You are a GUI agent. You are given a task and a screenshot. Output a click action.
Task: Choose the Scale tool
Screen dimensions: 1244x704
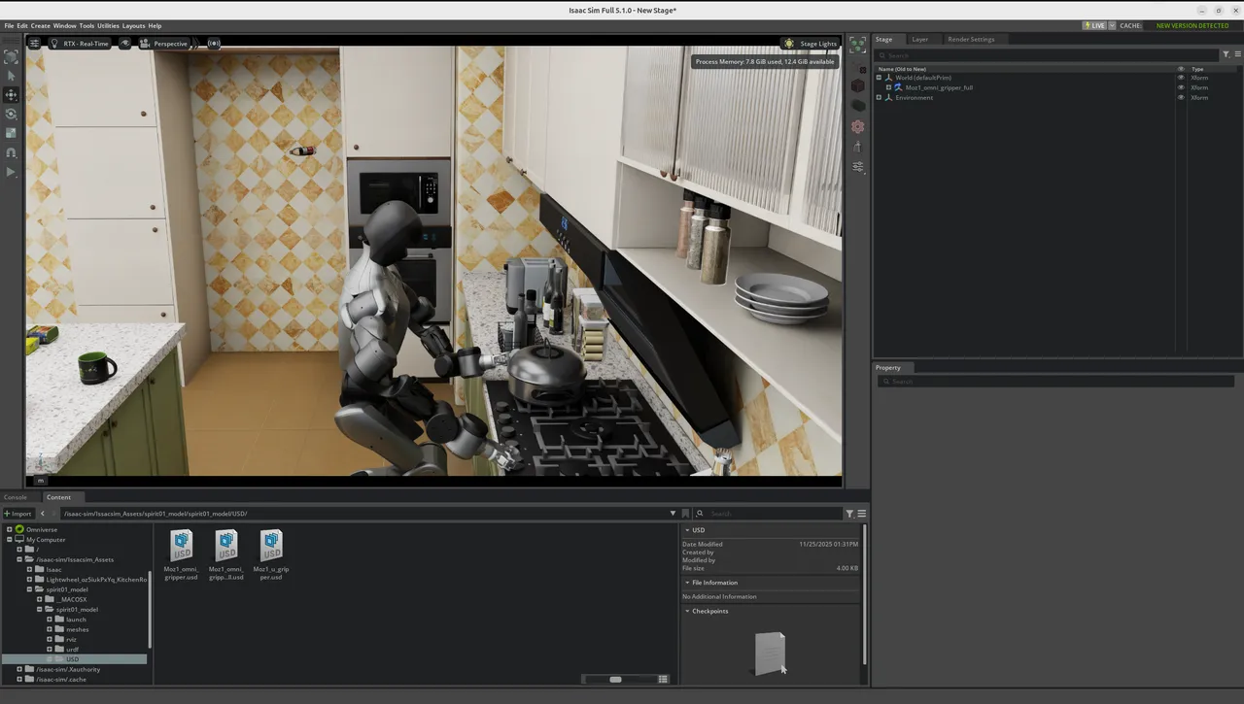coord(11,133)
